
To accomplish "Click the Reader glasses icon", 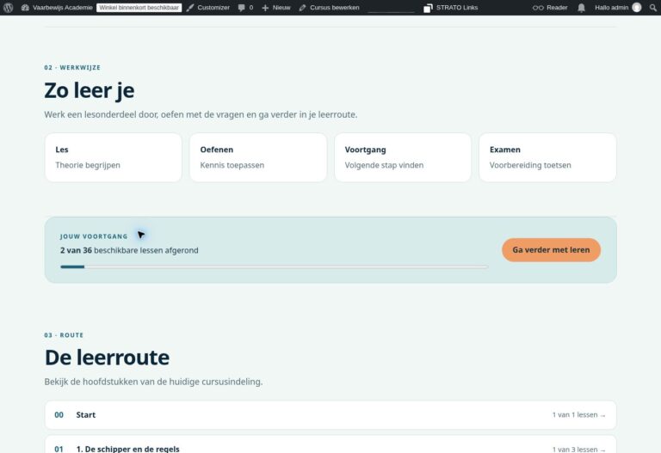I will (538, 8).
